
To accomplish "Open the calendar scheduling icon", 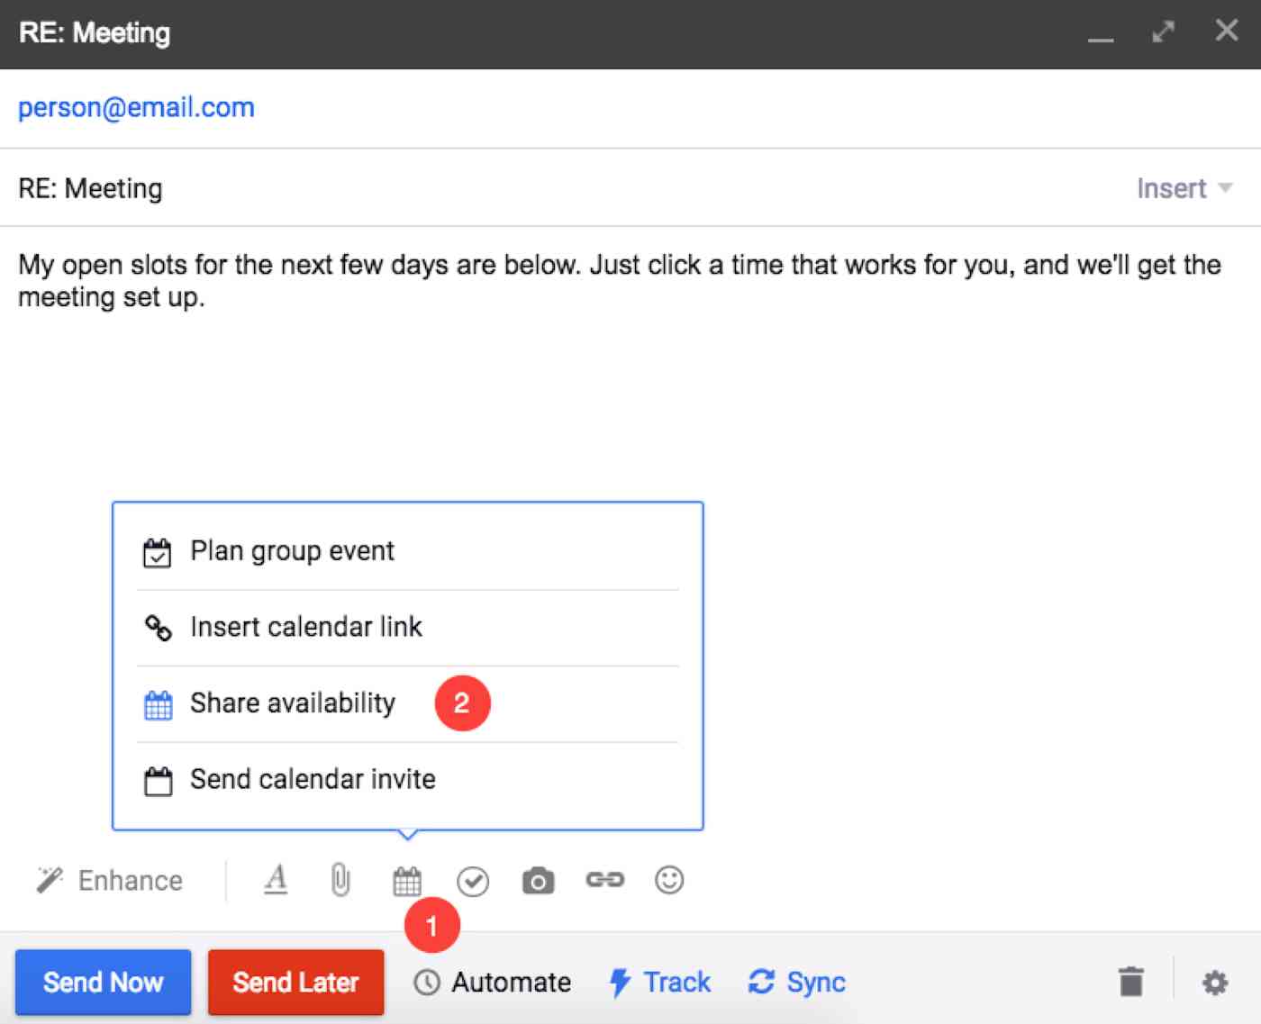I will 407,881.
